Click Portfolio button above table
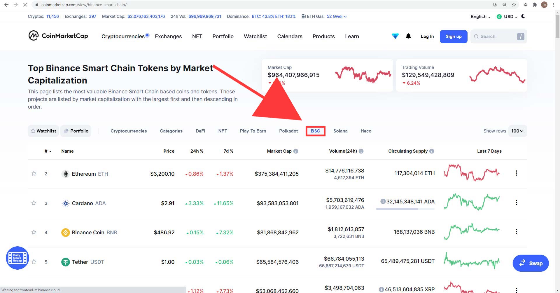This screenshot has width=560, height=293. [76, 131]
